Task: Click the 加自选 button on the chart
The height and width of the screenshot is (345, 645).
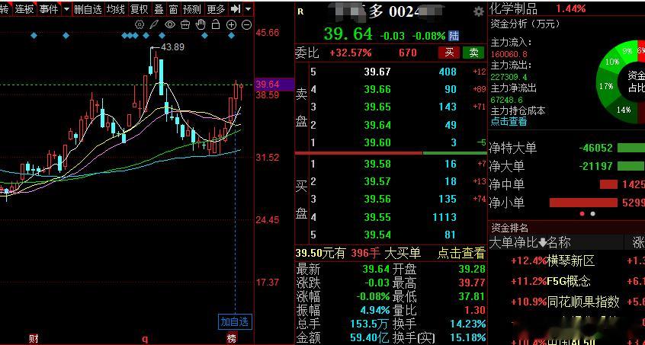Action: 235,321
